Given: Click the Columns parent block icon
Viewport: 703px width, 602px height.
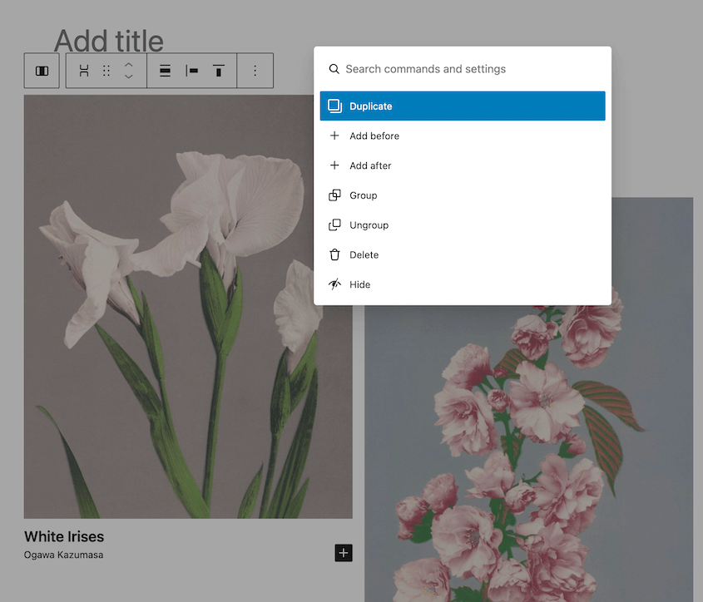Looking at the screenshot, I should tap(42, 71).
